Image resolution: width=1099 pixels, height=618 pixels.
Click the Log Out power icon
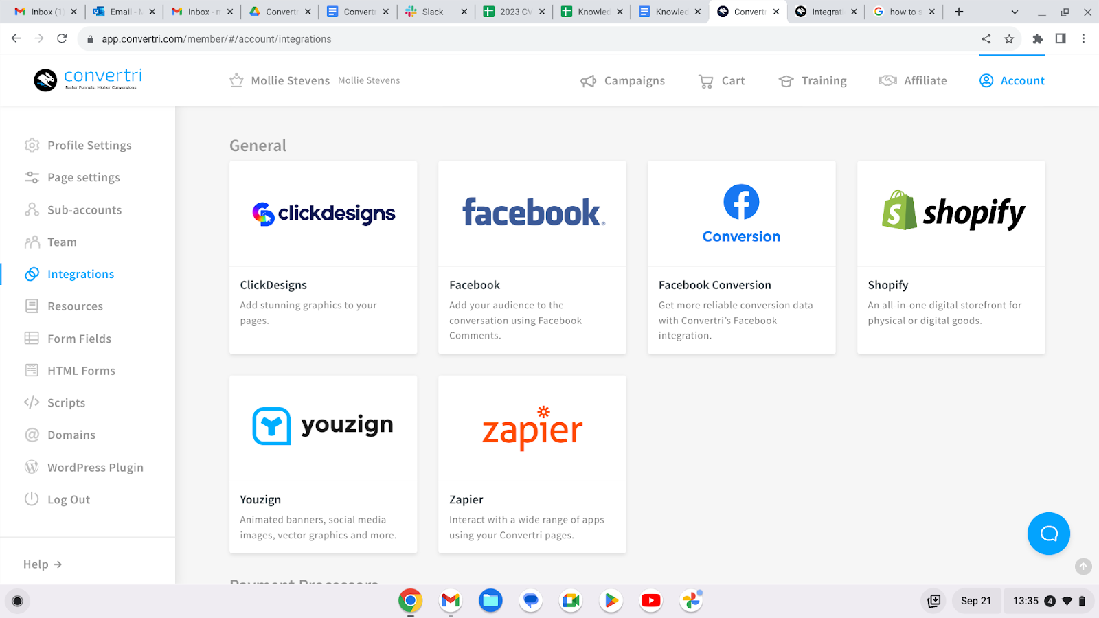tap(32, 499)
